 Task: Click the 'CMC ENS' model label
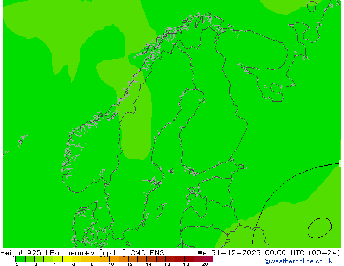tap(147, 253)
